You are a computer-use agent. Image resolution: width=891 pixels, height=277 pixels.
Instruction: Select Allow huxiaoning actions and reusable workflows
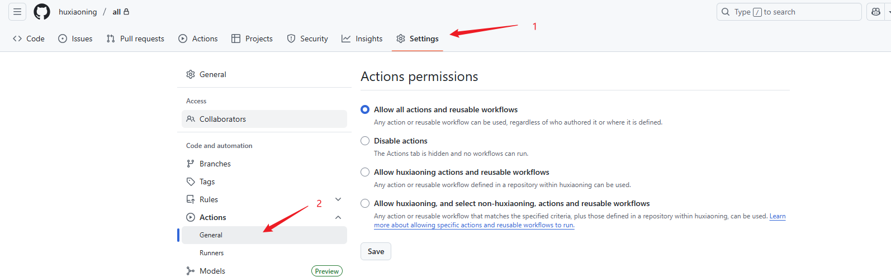365,172
